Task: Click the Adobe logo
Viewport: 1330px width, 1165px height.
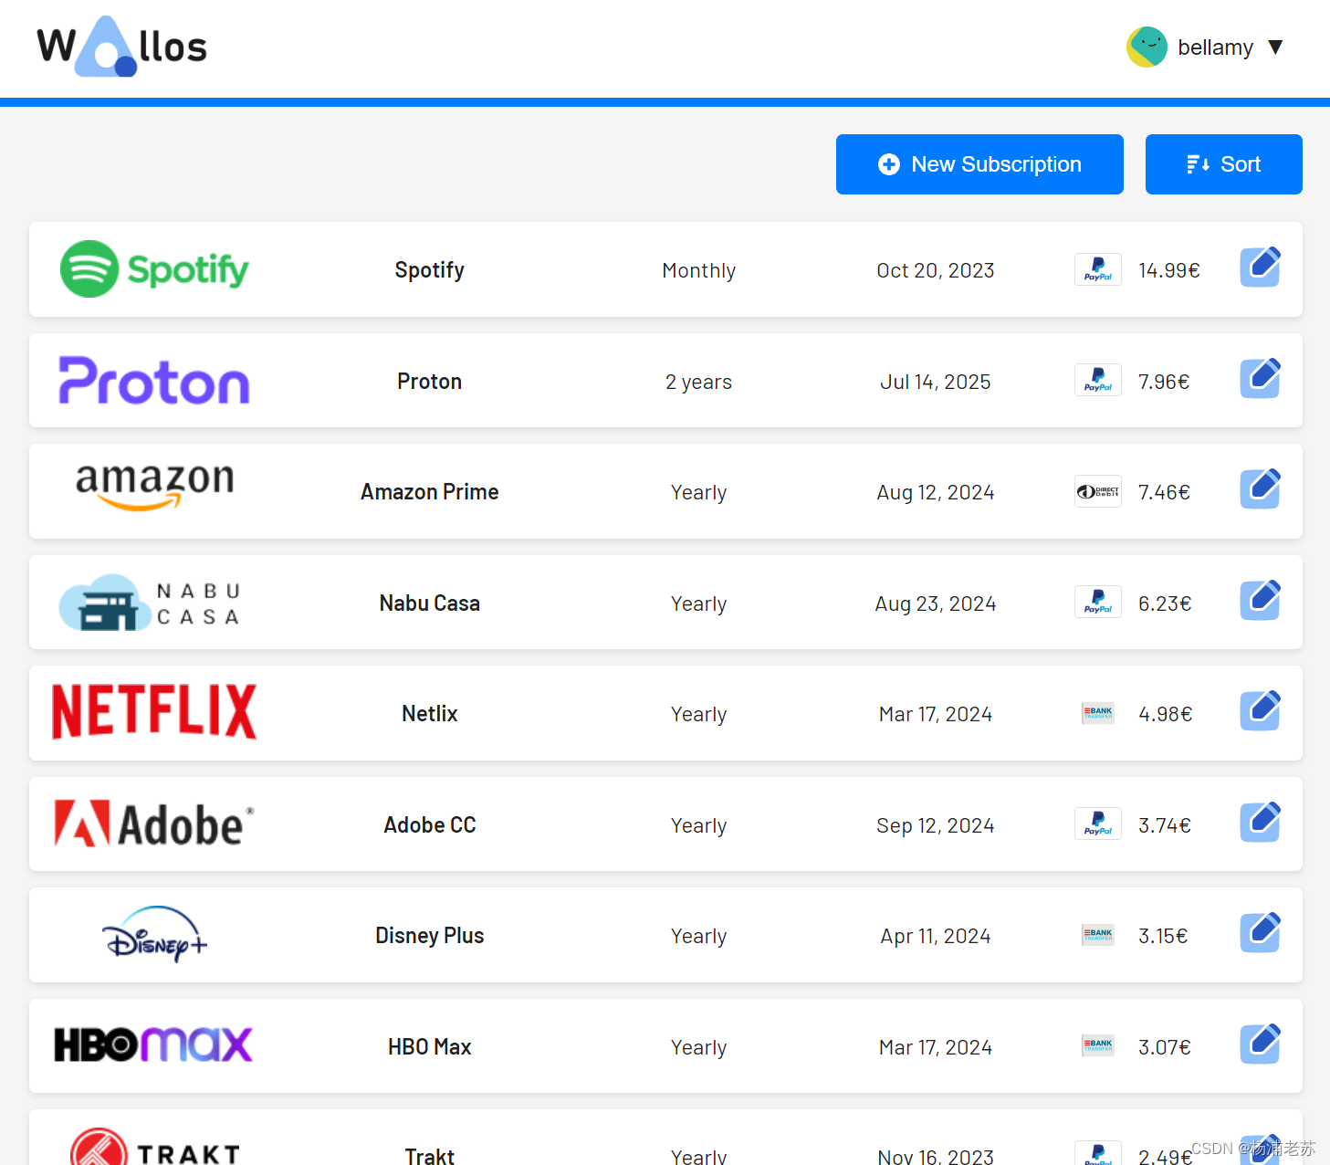Action: coord(154,824)
